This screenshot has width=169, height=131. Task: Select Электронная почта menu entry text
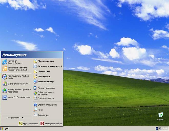coord(17,68)
